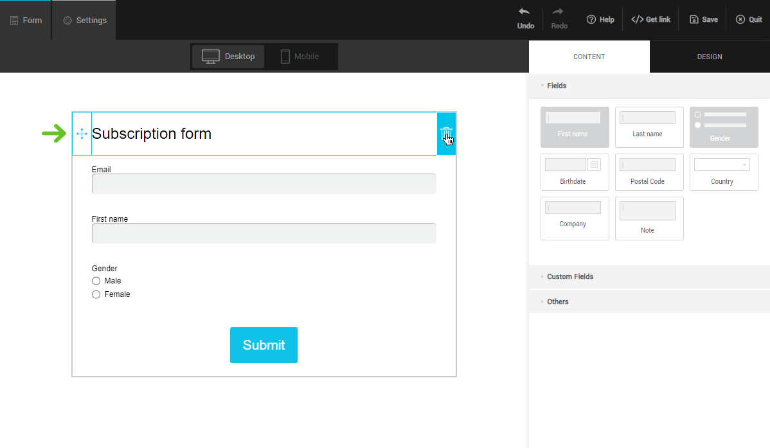770x448 pixels.
Task: Open the Settings tab
Action: pos(84,20)
